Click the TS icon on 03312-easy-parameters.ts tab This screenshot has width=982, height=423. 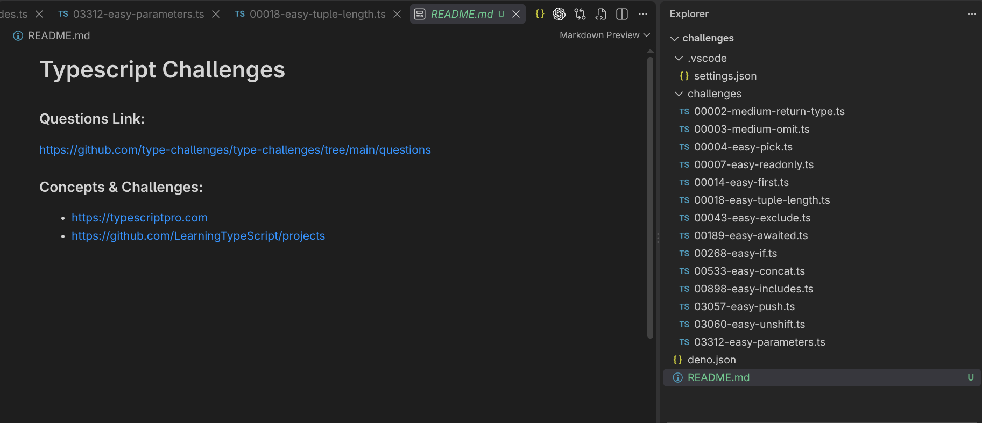[63, 14]
